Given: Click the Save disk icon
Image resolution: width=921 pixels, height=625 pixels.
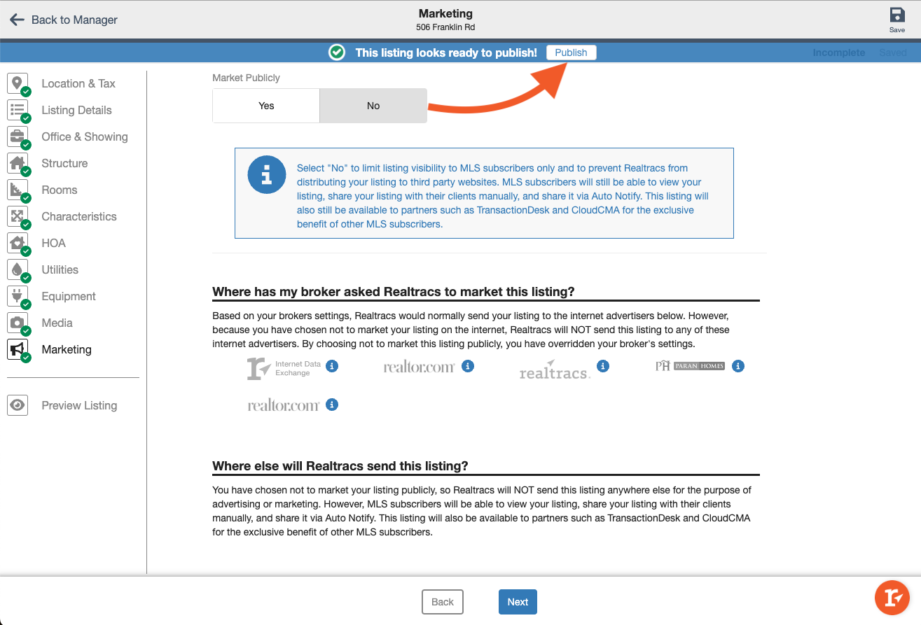Looking at the screenshot, I should click(x=896, y=15).
